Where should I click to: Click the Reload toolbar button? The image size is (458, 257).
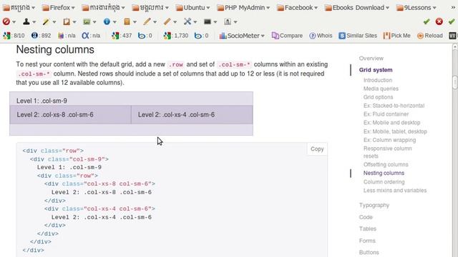430,36
